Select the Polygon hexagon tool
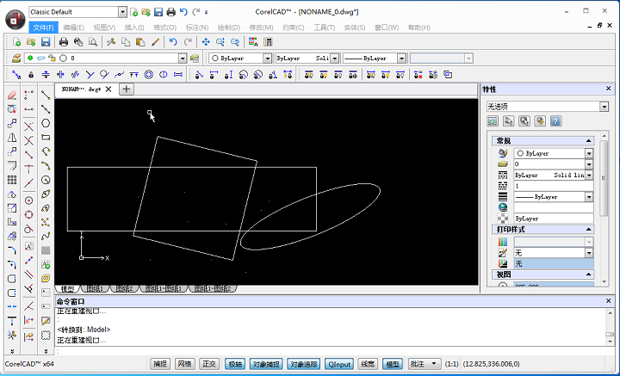This screenshot has width=620, height=376. pyautogui.click(x=46, y=123)
